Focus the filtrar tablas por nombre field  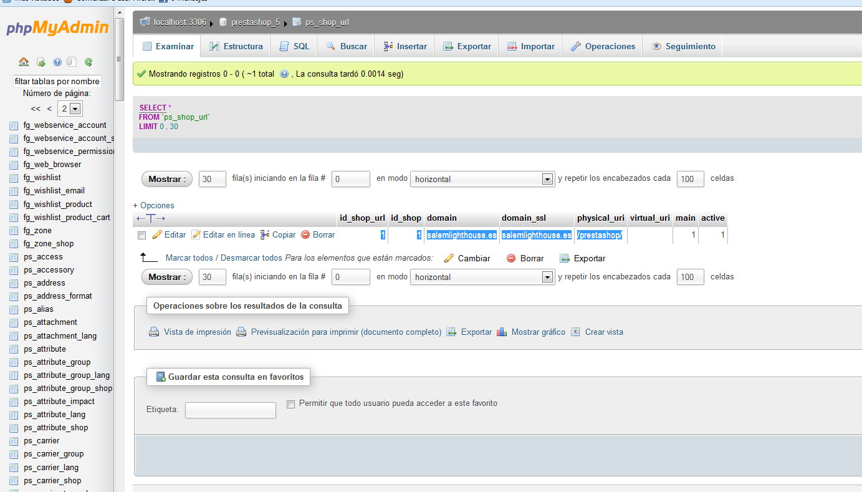[57, 81]
